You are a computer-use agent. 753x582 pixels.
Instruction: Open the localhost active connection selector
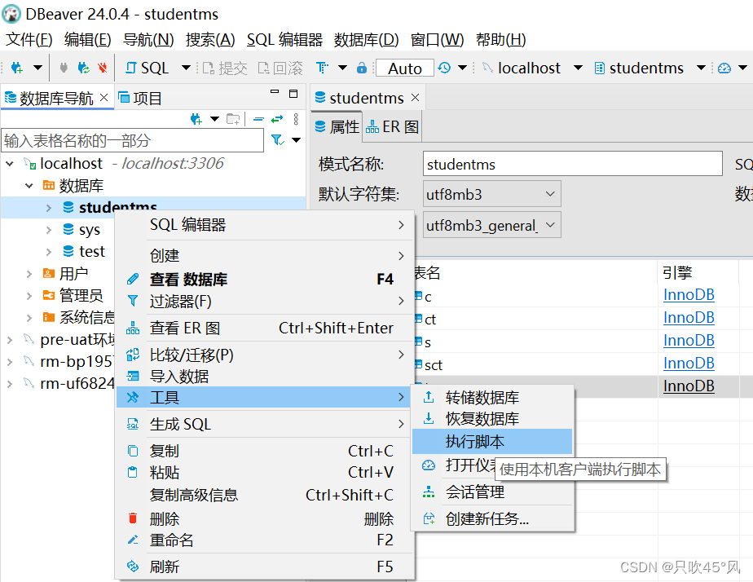(x=529, y=68)
